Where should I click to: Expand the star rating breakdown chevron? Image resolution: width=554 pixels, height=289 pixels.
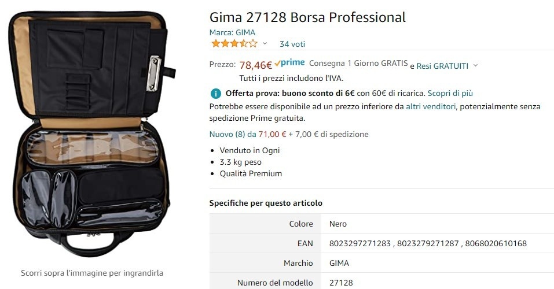click(265, 44)
